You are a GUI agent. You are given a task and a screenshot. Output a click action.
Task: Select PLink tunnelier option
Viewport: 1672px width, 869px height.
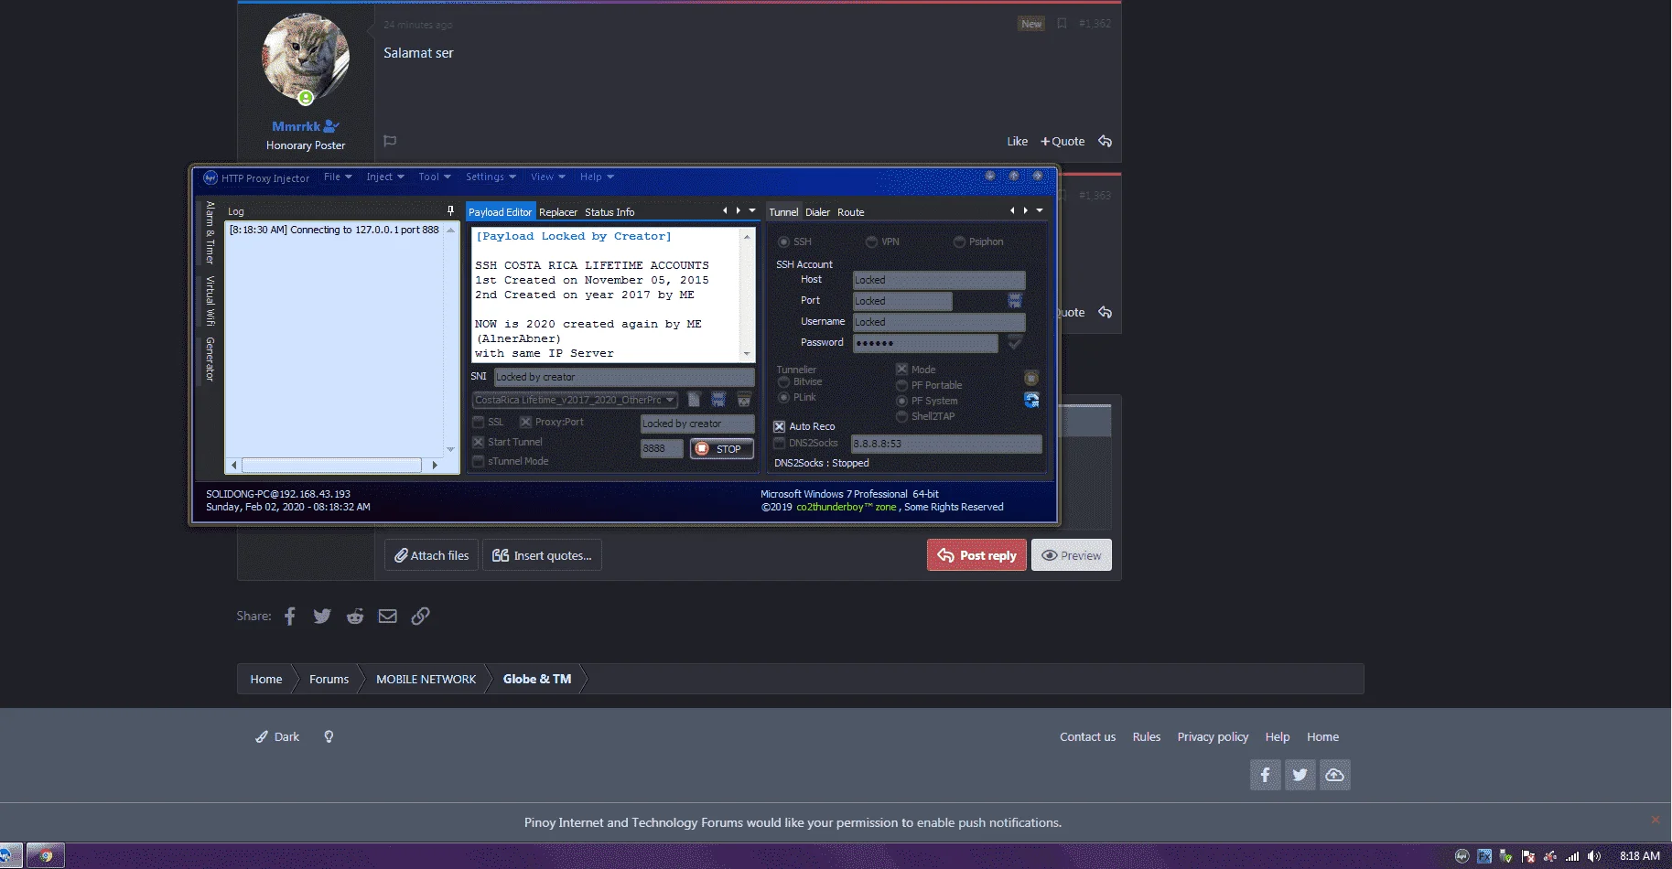783,397
